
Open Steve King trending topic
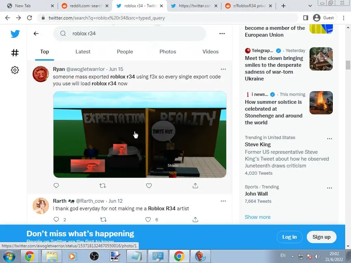click(x=258, y=145)
